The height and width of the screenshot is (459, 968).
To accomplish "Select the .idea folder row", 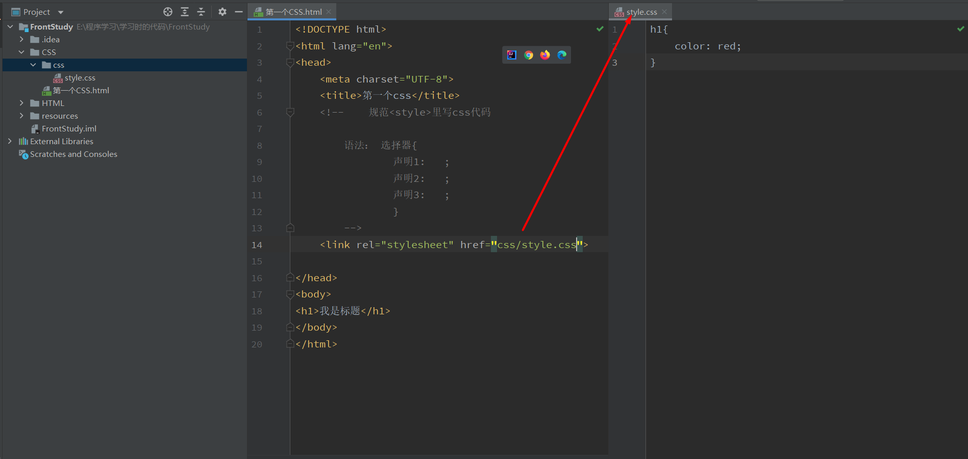I will click(125, 39).
